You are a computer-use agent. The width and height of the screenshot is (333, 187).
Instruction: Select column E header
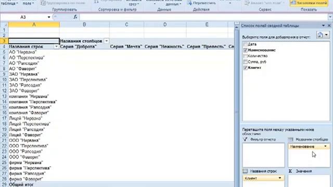pos(207,24)
